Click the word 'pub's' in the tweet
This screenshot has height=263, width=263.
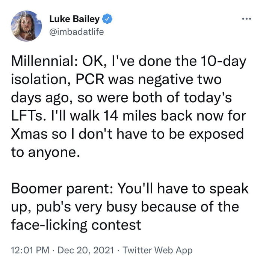(x=53, y=208)
